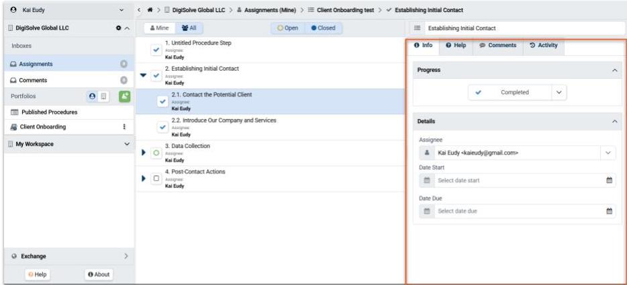Toggle checkbox for Untitled Procedure Step

(156, 49)
